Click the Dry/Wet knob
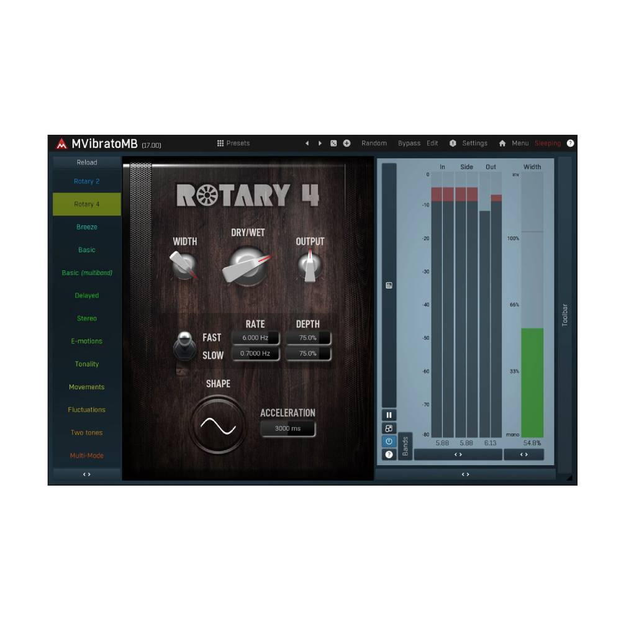The height and width of the screenshot is (621, 621). pos(247,266)
